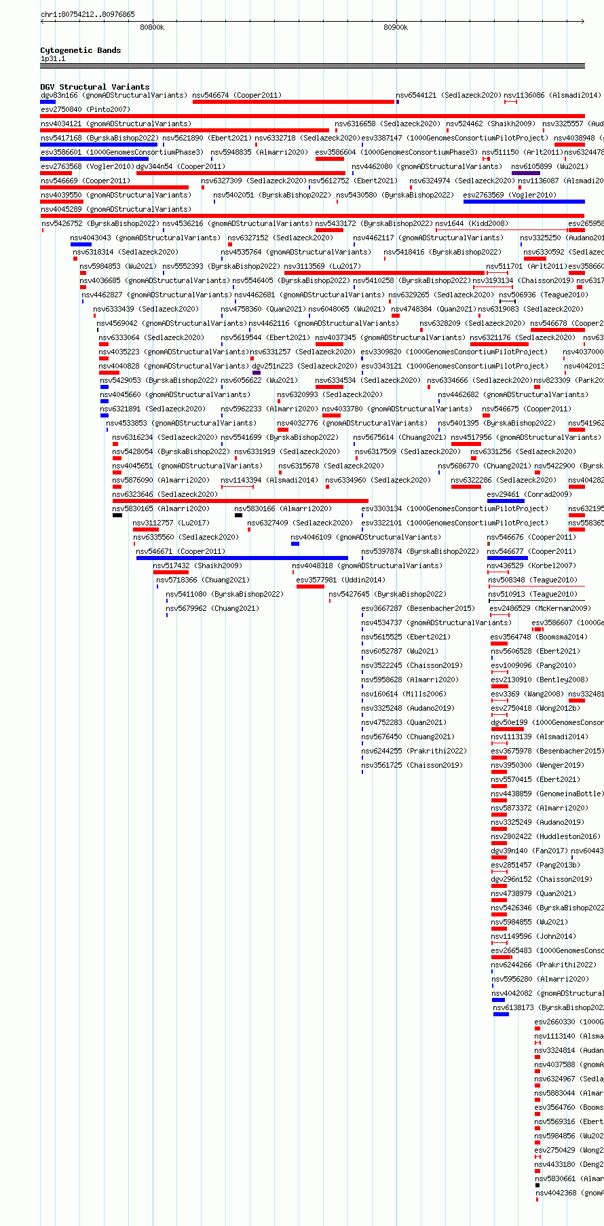Click the bracket glyph under nsv1143394 (Alsmadi2014)
The width and height of the screenshot is (604, 1226).
238,487
